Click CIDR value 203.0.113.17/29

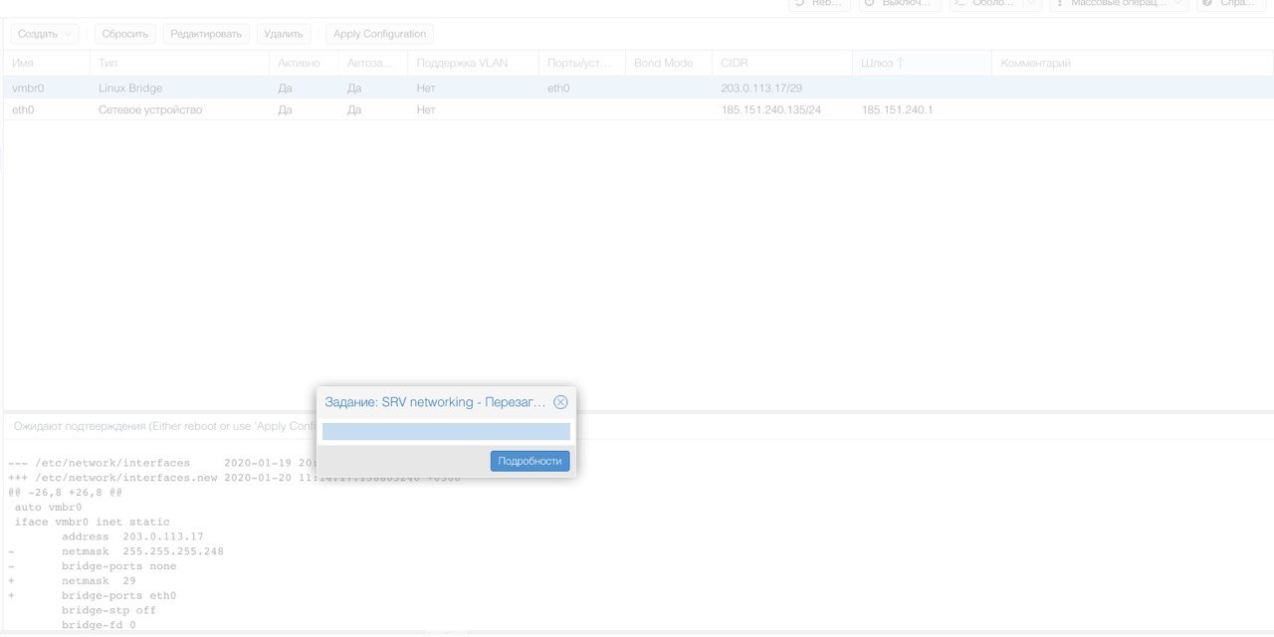click(x=761, y=88)
